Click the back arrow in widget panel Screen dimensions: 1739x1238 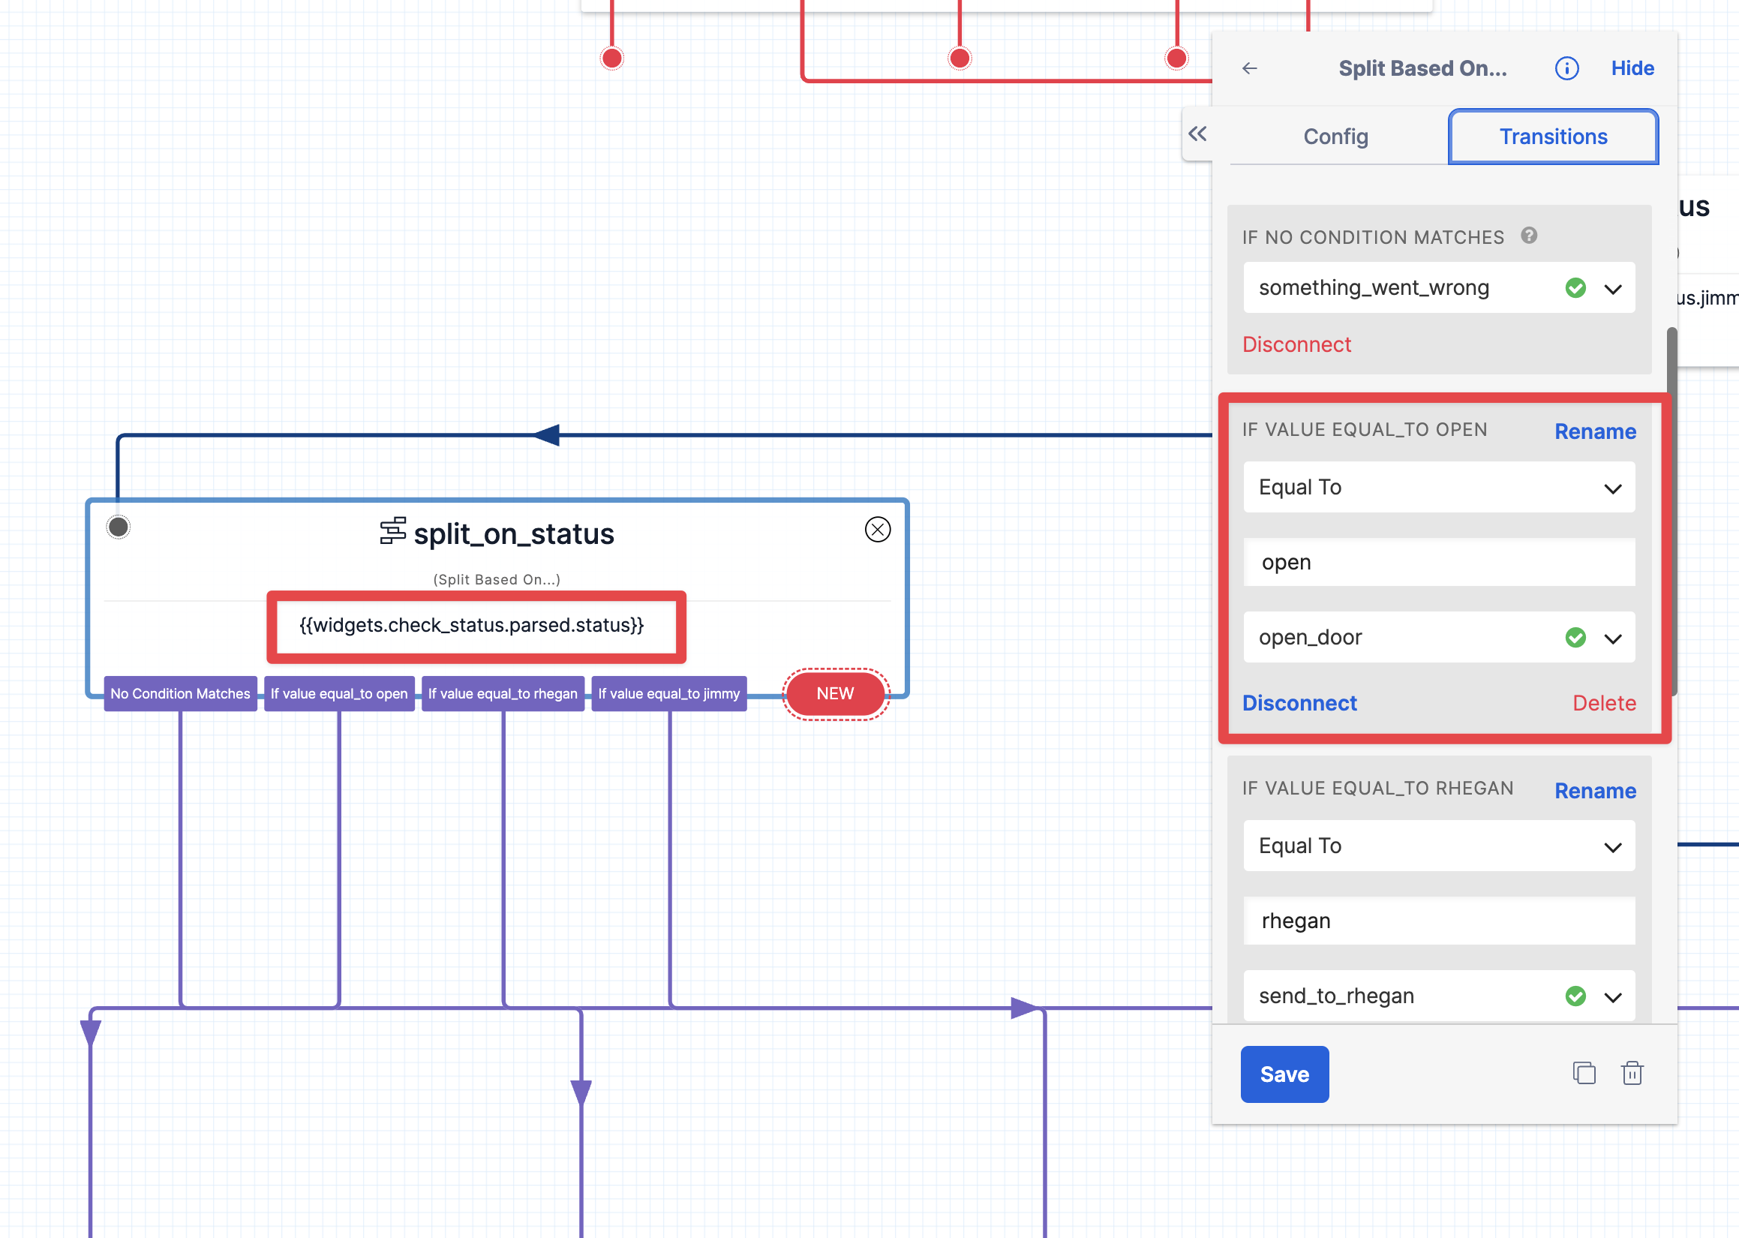(x=1249, y=68)
